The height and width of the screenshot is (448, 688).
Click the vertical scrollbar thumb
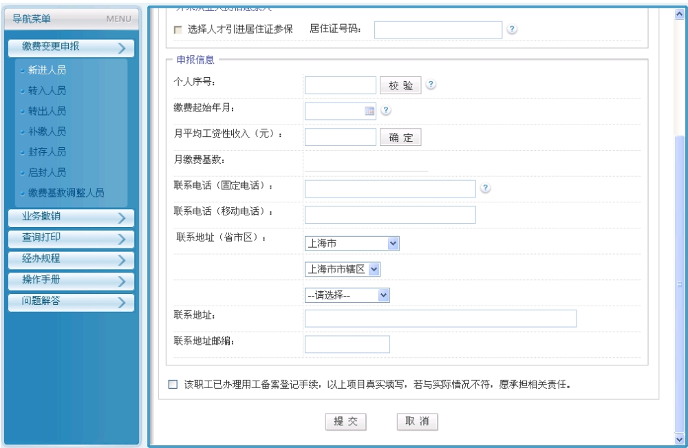[679, 284]
